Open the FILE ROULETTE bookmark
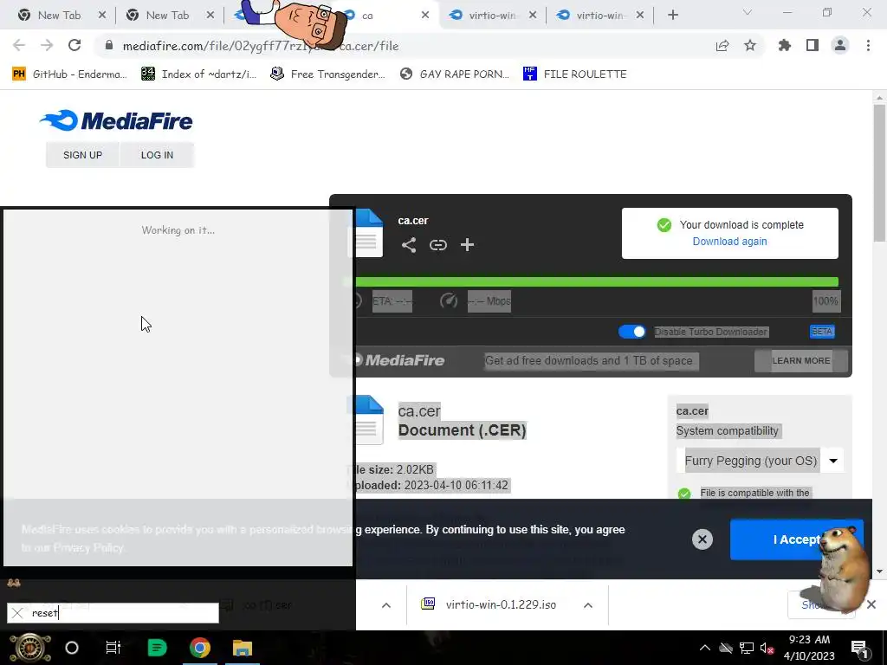Screen dimensions: 887x665 (x=575, y=74)
